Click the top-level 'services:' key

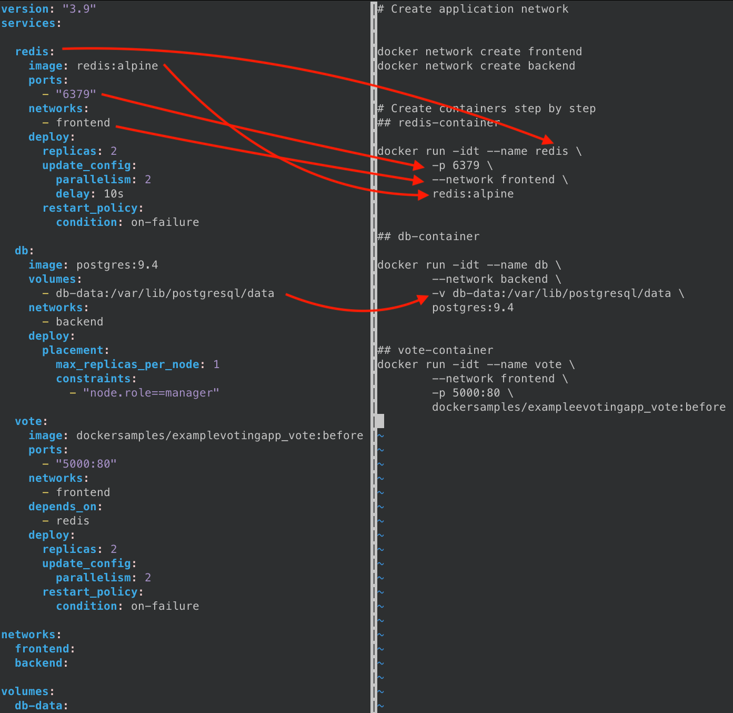[x=31, y=23]
